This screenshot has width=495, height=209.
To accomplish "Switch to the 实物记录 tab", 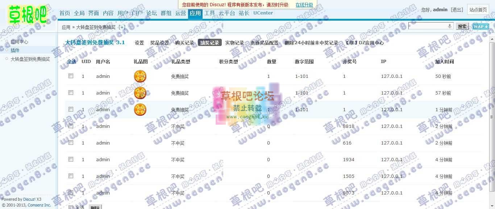I will pos(234,42).
